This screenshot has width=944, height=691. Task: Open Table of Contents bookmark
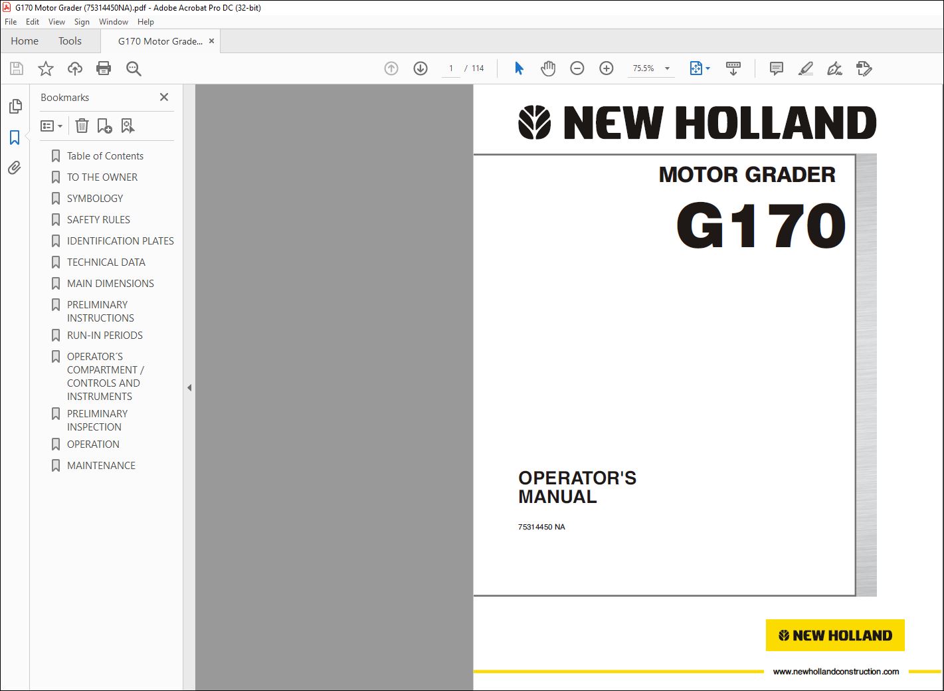[x=105, y=156]
